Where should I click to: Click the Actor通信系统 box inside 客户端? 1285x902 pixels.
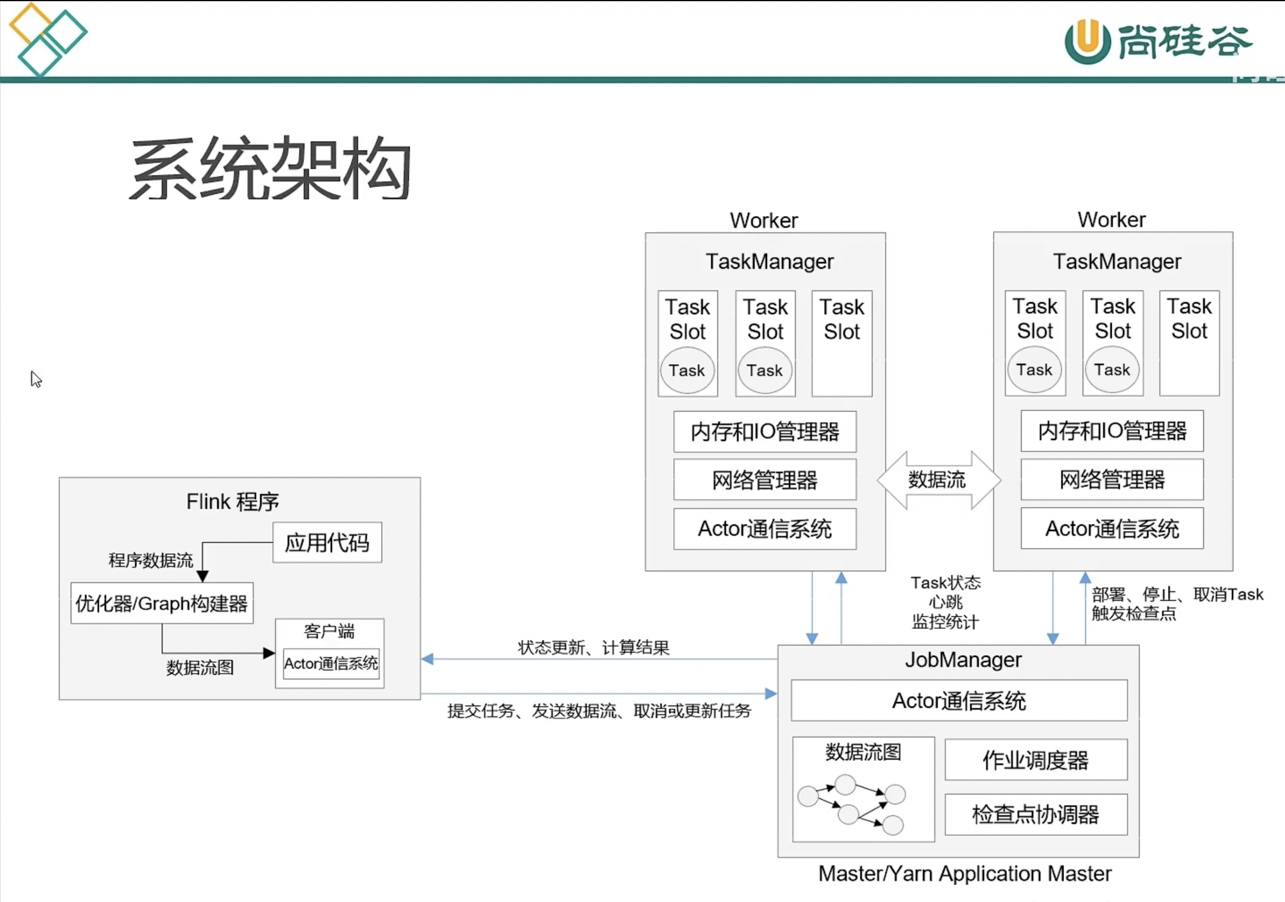click(330, 663)
